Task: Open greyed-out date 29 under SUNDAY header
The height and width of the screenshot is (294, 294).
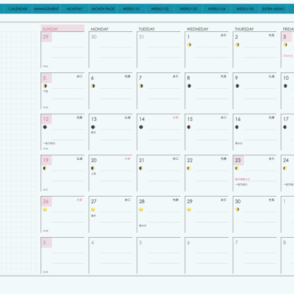Action: pos(46,37)
